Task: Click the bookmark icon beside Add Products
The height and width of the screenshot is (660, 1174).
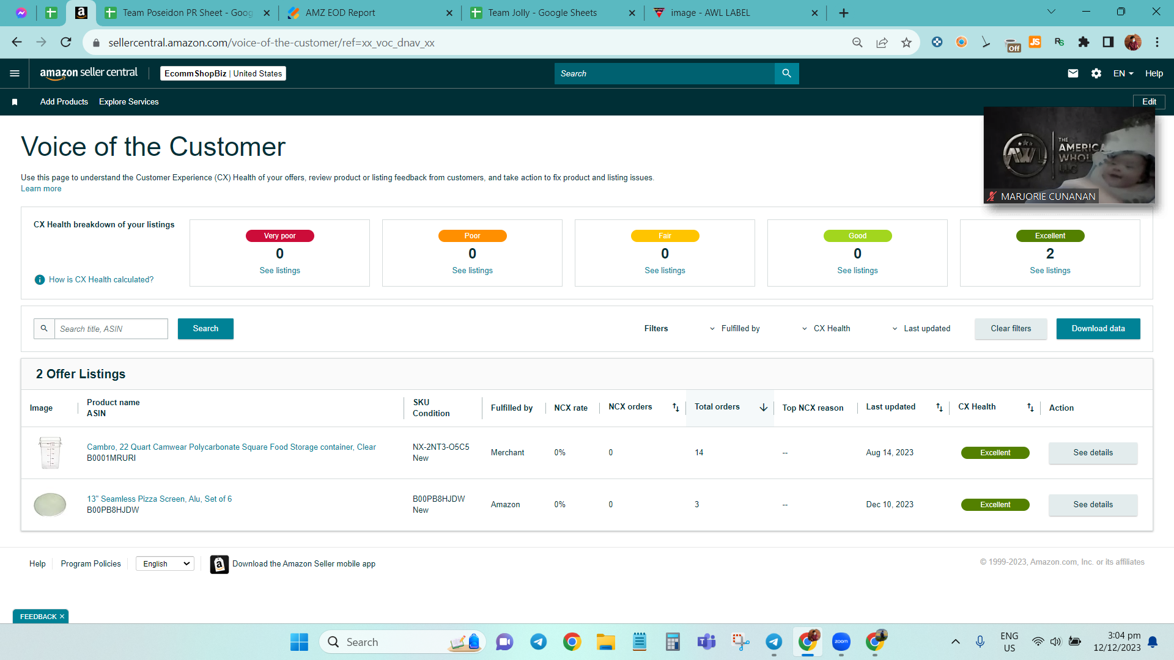Action: 15,102
